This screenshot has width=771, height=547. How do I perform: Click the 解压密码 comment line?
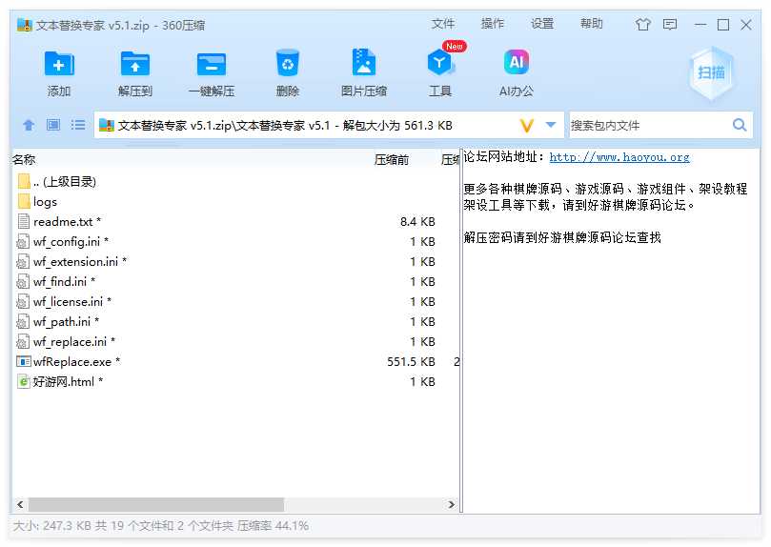pos(562,238)
